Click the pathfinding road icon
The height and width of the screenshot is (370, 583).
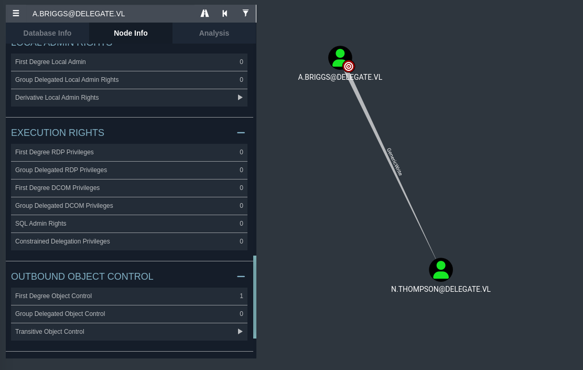tap(205, 14)
